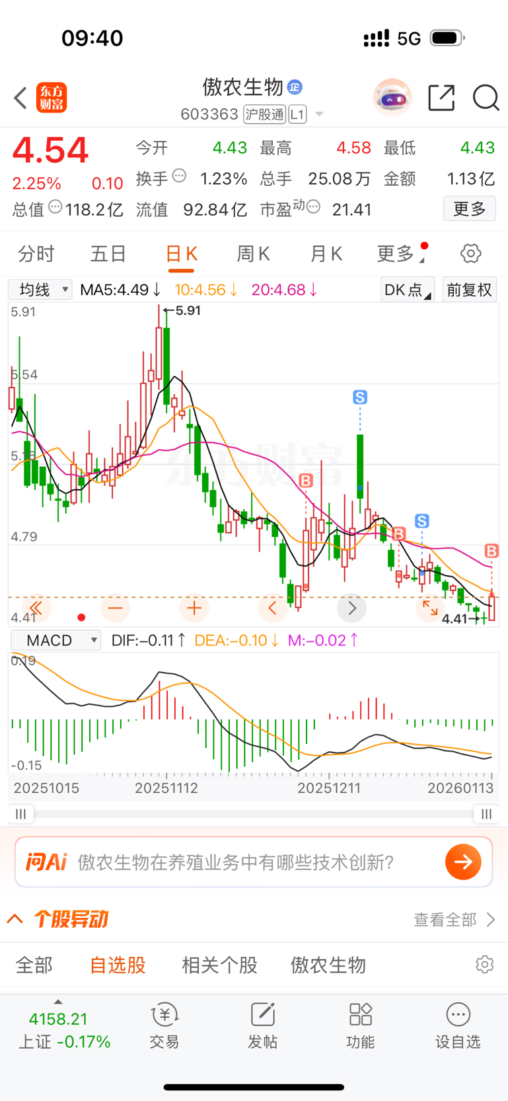Tap the latest B signal marker
This screenshot has height=1101, width=508.
click(x=491, y=551)
